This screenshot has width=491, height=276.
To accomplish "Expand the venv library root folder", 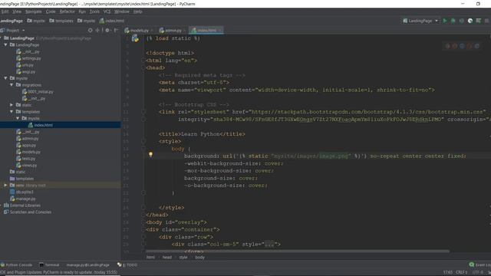I will coord(5,186).
